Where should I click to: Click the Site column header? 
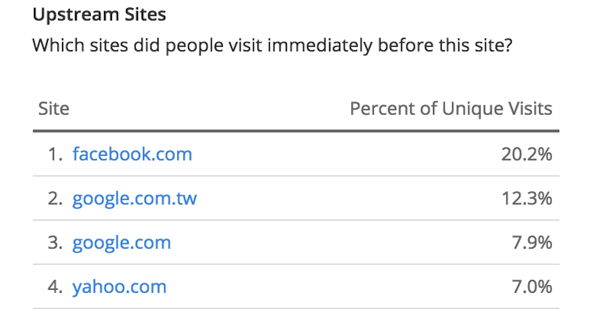(54, 108)
